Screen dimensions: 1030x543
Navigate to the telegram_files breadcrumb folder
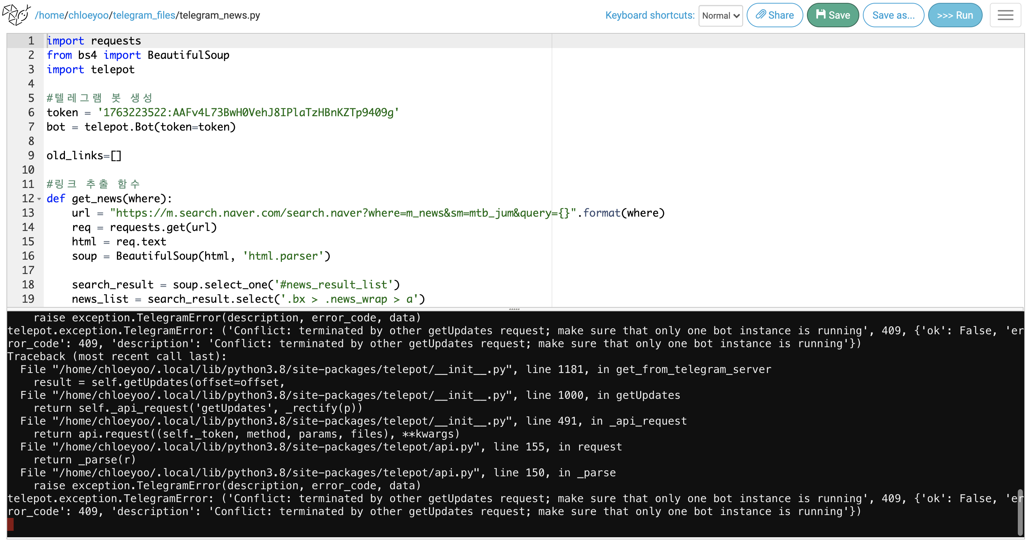tap(144, 15)
